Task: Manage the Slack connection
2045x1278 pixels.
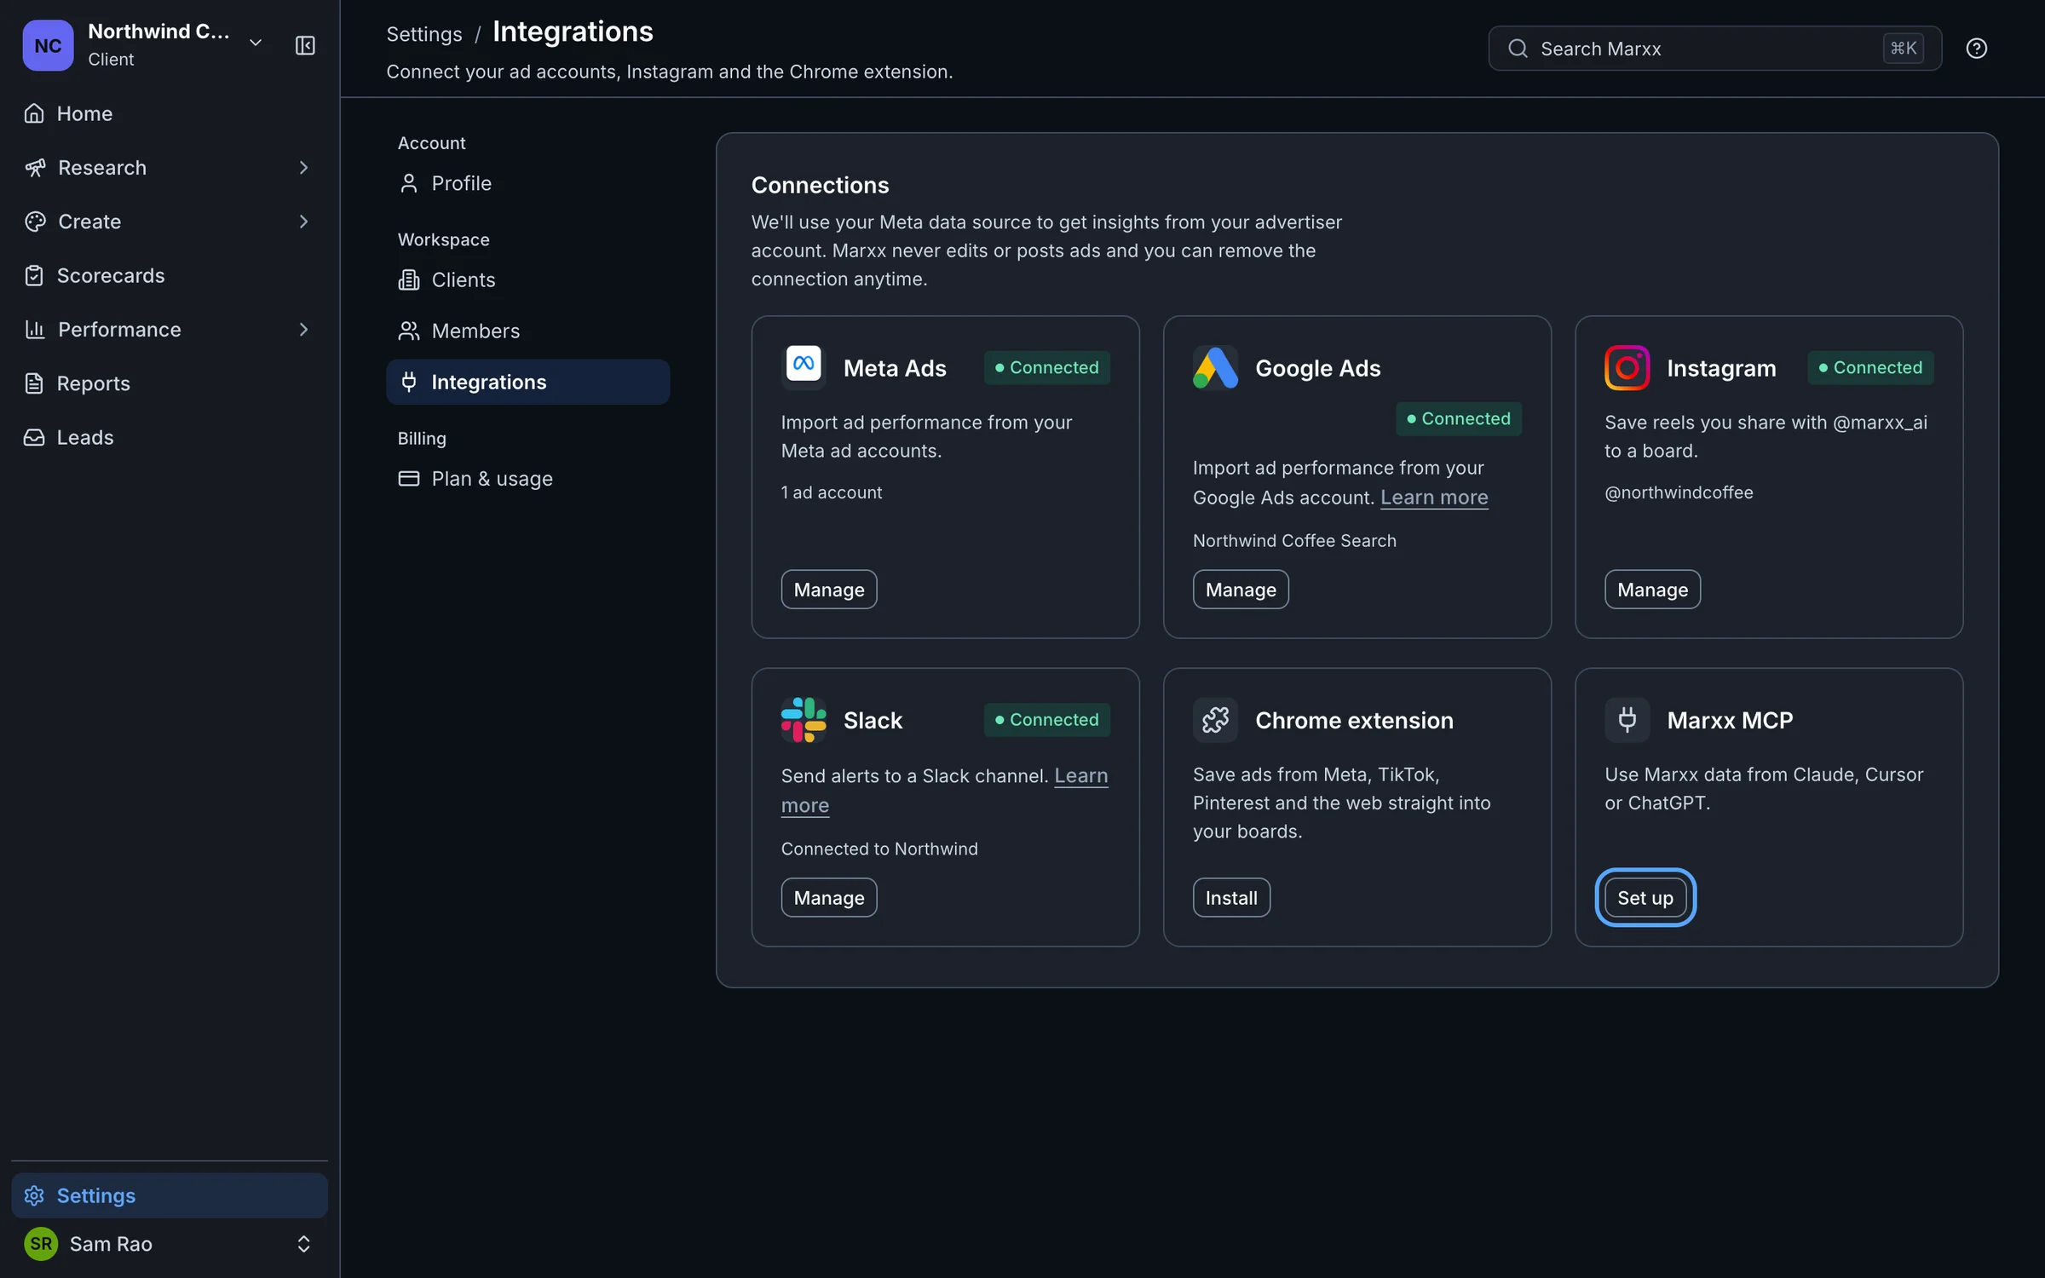Action: (x=828, y=898)
